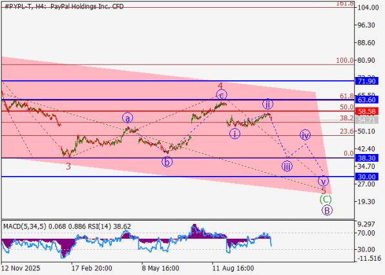Select the blue 38.30 price level label
The image size is (385, 275).
tap(366, 158)
